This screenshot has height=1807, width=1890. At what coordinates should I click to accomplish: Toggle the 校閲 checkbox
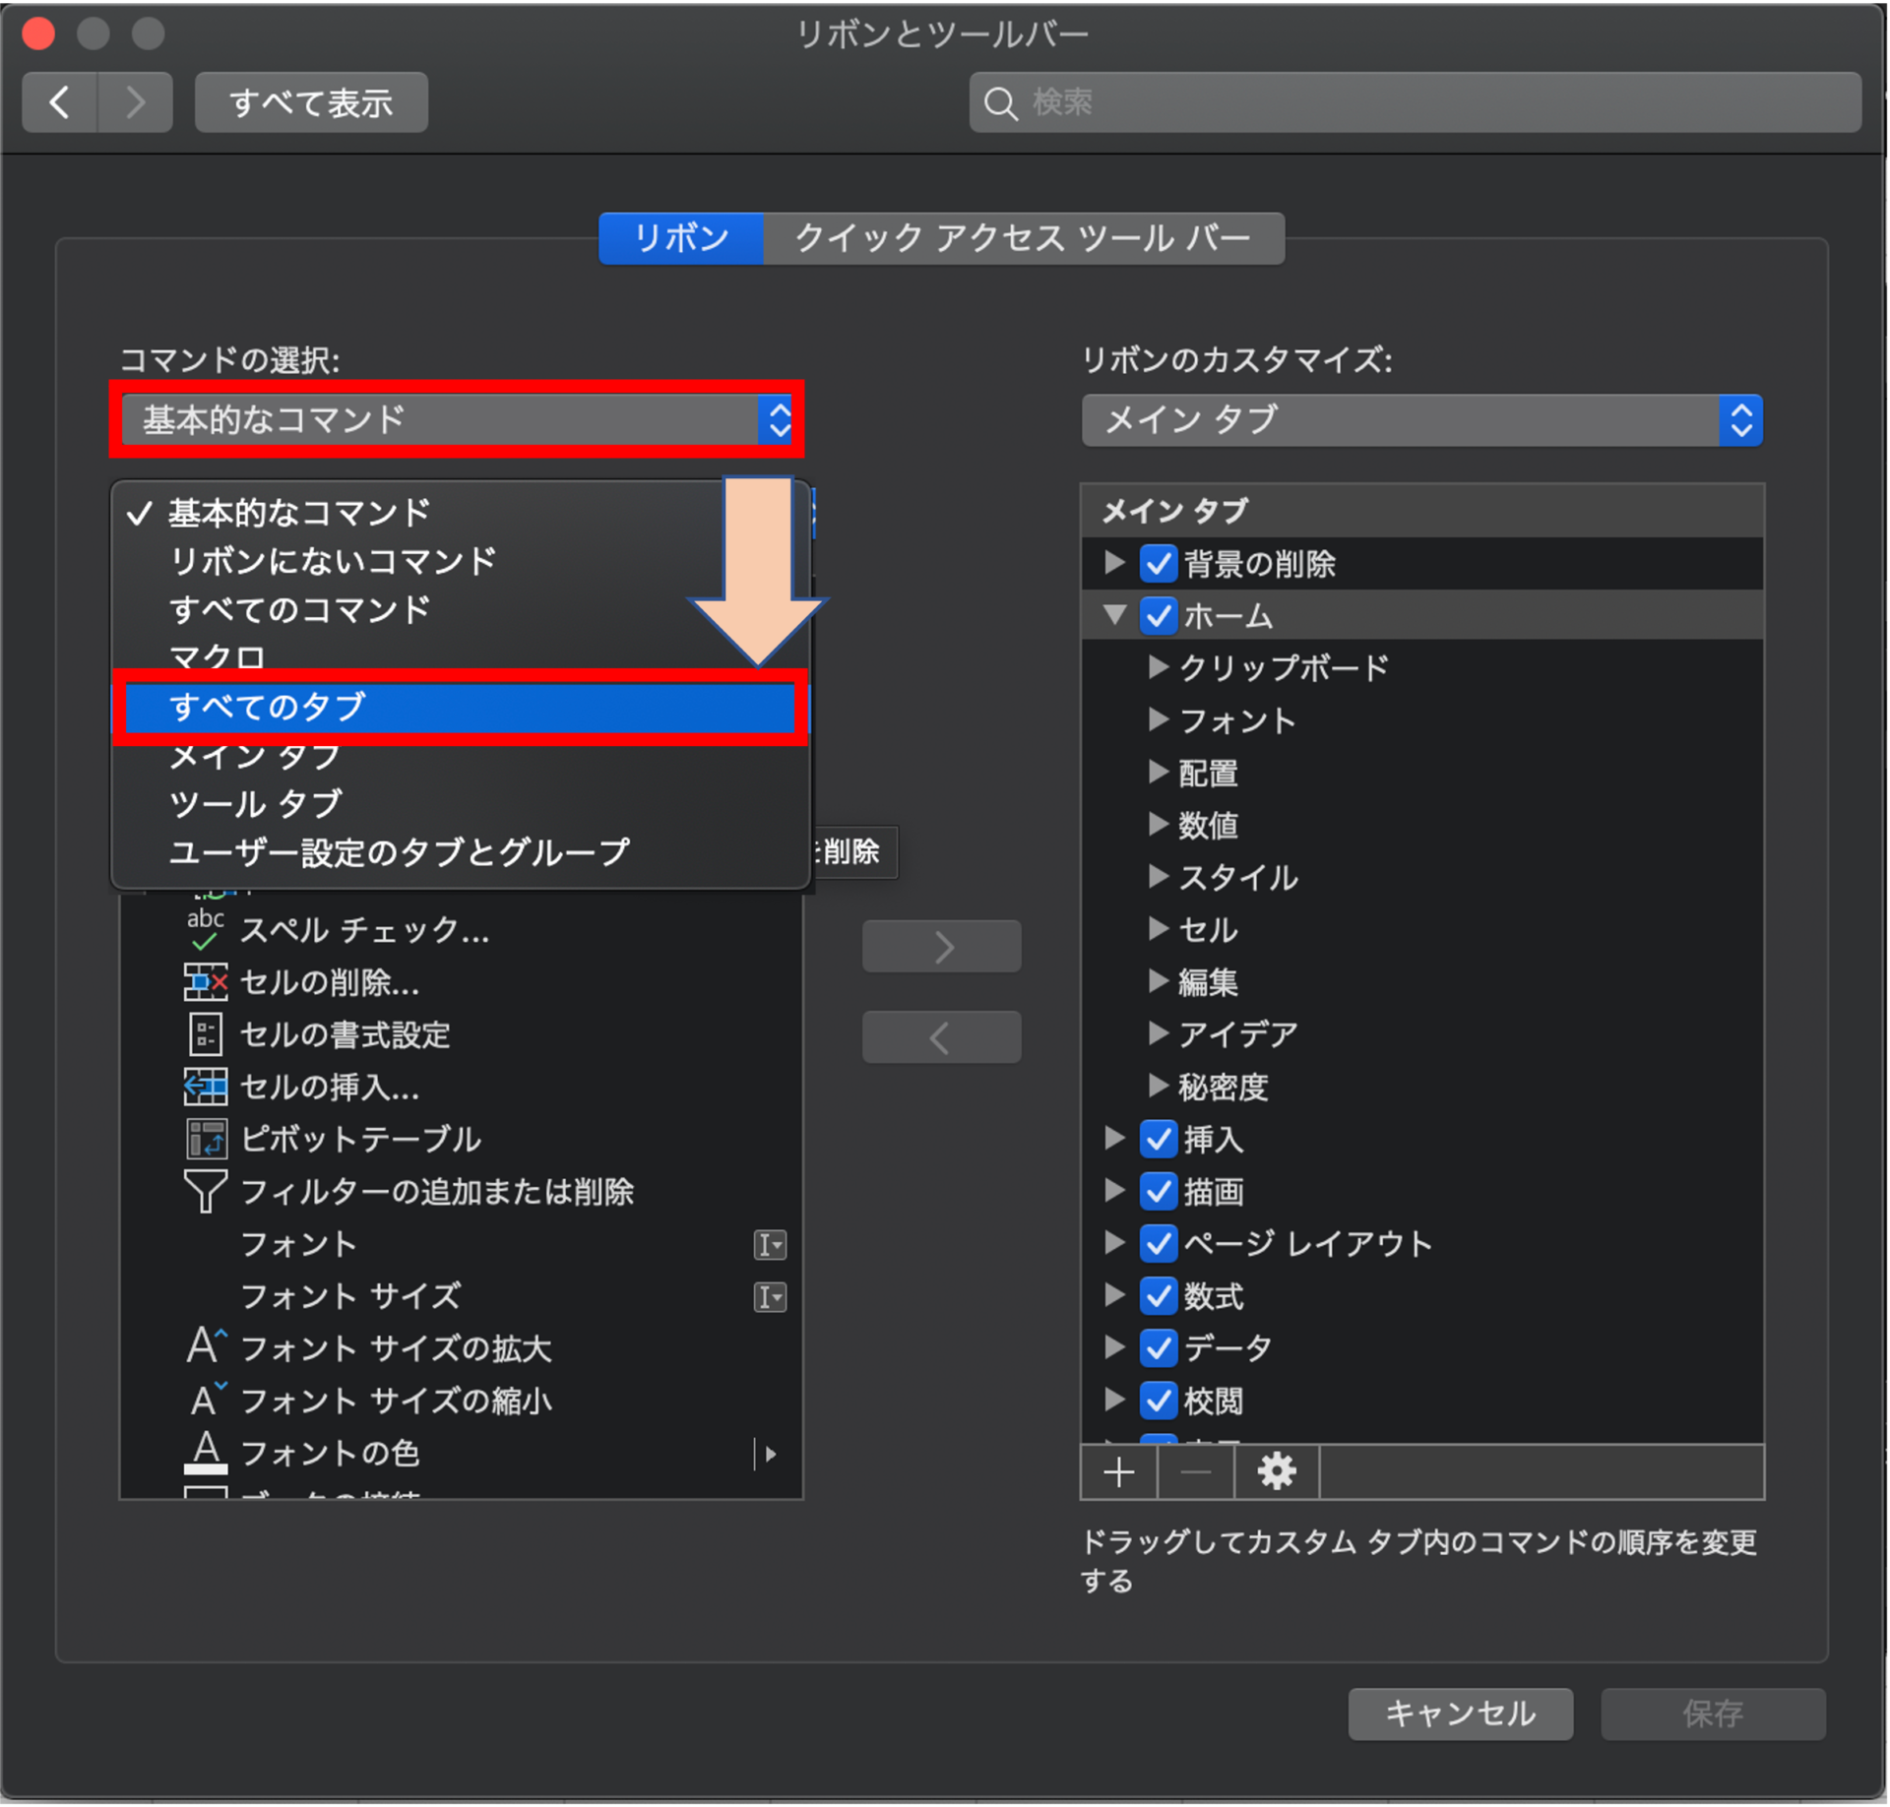(1159, 1401)
